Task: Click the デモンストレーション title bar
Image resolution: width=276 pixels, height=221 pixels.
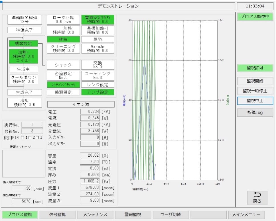Action: click(x=118, y=6)
